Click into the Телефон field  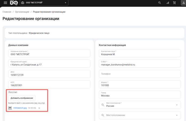pos(140,74)
